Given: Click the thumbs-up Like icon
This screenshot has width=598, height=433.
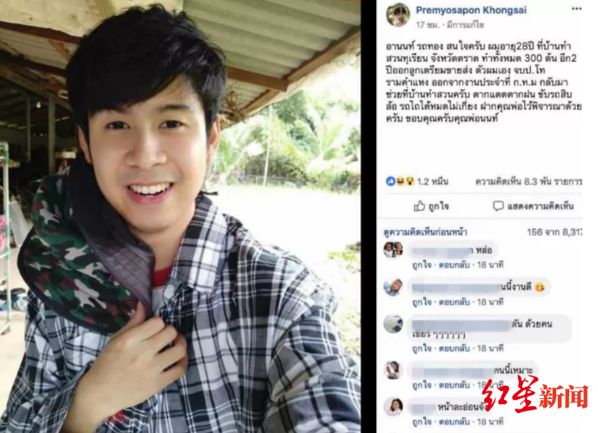Looking at the screenshot, I should tap(420, 206).
